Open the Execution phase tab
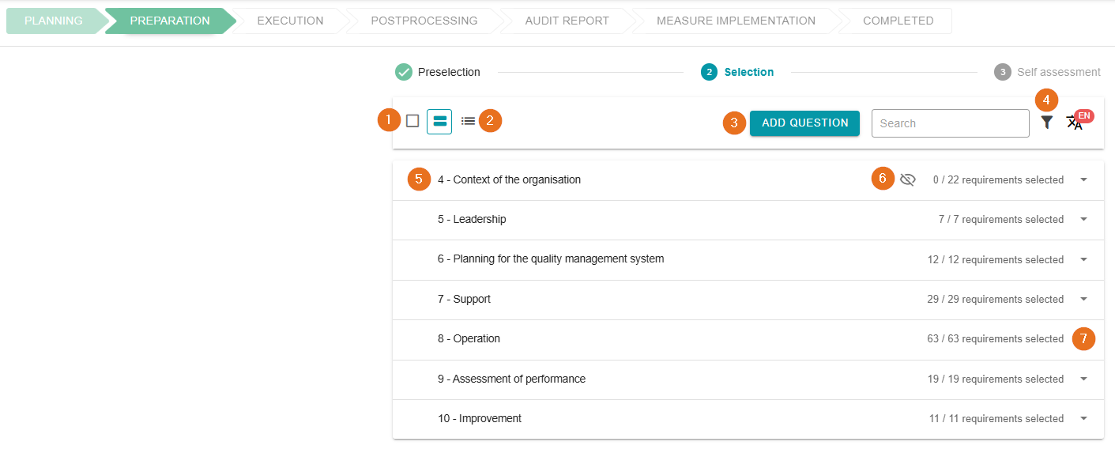Image resolution: width=1115 pixels, height=453 pixels. click(x=290, y=21)
